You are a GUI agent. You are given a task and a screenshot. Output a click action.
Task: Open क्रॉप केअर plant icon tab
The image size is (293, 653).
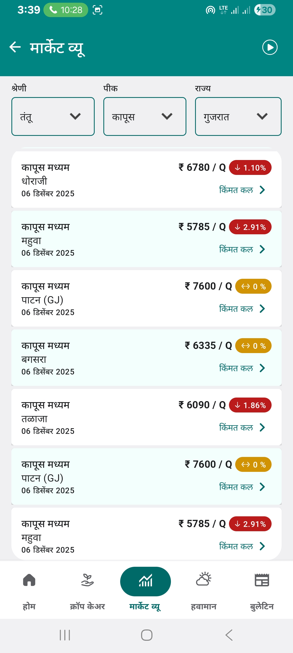pos(87,581)
